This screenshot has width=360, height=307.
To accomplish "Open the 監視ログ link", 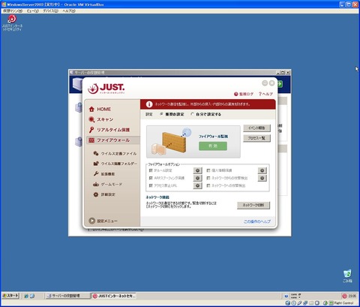I will point(244,94).
